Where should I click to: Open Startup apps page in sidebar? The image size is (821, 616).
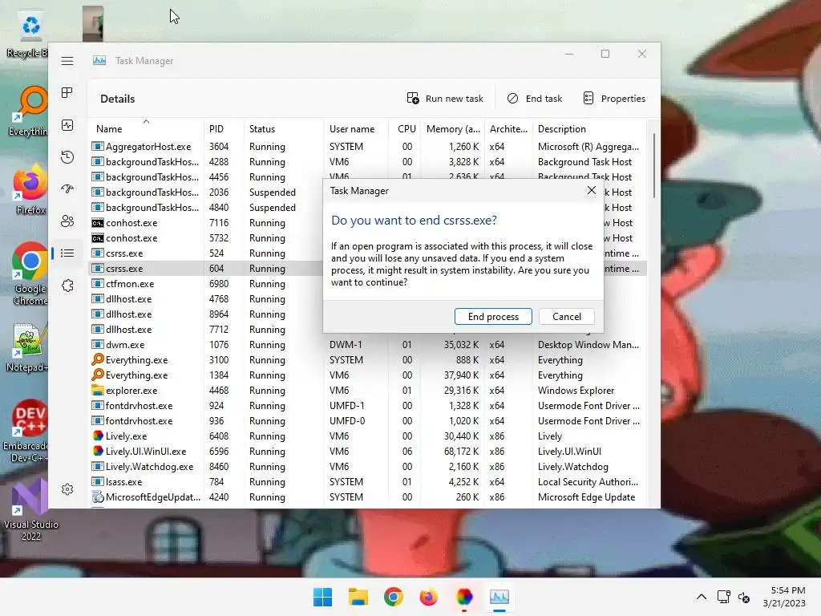(67, 189)
